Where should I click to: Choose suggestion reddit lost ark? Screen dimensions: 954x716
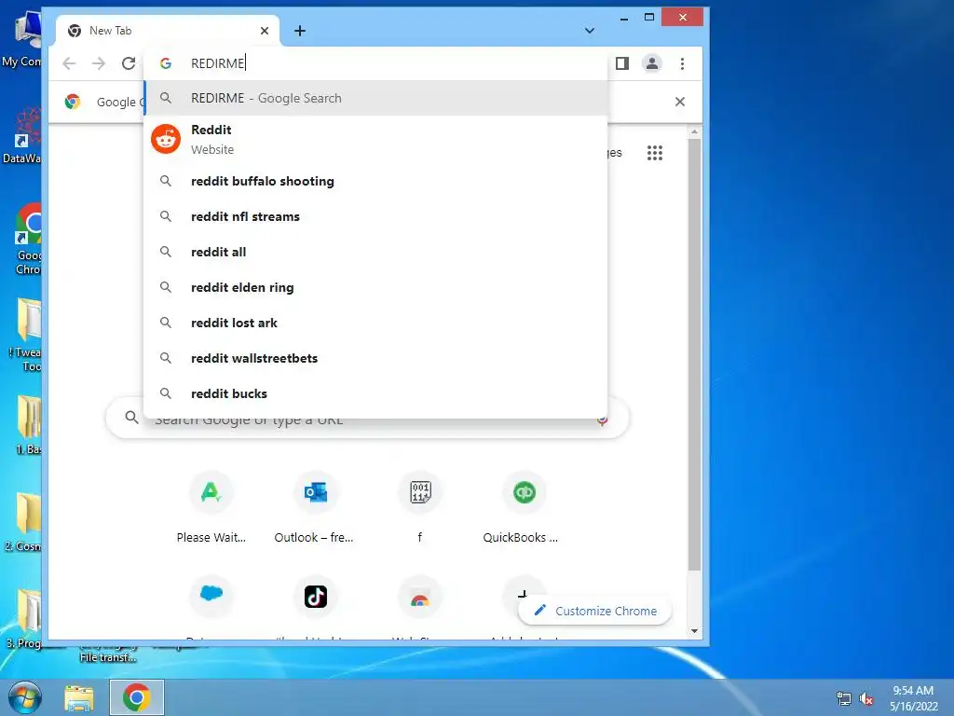click(x=375, y=323)
